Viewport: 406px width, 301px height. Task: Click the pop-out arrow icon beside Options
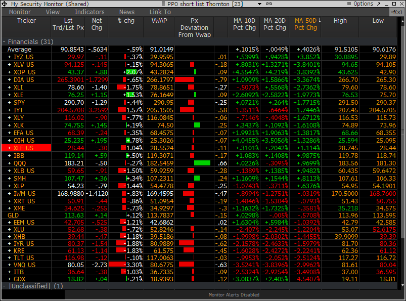pyautogui.click(x=379, y=4)
